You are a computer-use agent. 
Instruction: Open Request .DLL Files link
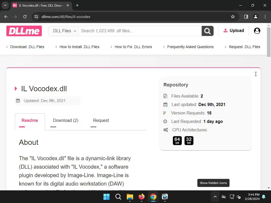tap(244, 47)
